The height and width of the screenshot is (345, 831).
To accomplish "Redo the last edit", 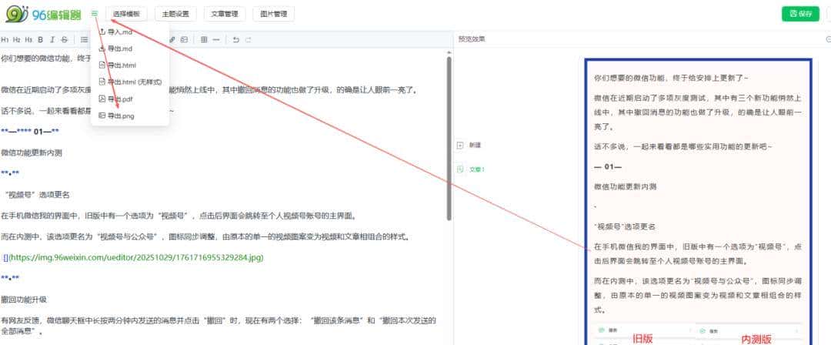I will (248, 40).
